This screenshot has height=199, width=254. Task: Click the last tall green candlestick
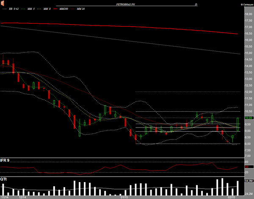click(238, 124)
